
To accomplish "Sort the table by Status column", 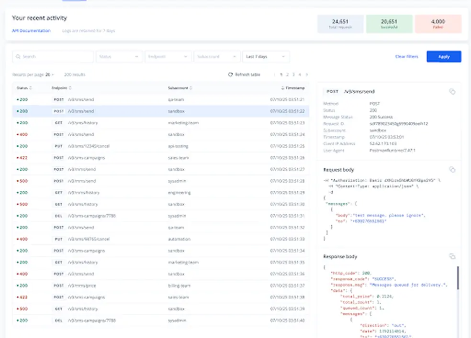I will [24, 88].
